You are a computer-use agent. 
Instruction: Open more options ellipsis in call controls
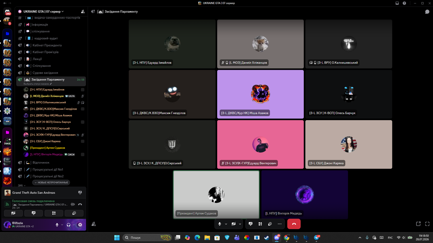279,224
